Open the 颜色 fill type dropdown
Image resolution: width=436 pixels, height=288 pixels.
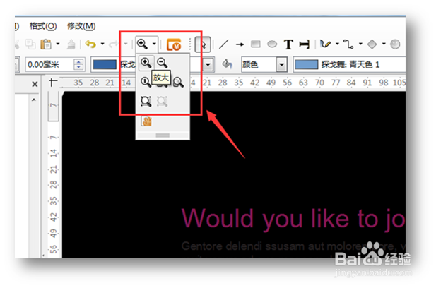tap(282, 65)
